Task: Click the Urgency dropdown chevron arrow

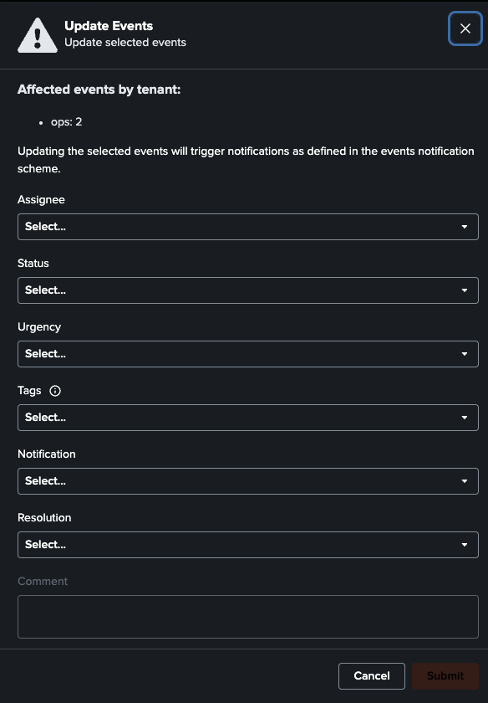Action: tap(465, 353)
